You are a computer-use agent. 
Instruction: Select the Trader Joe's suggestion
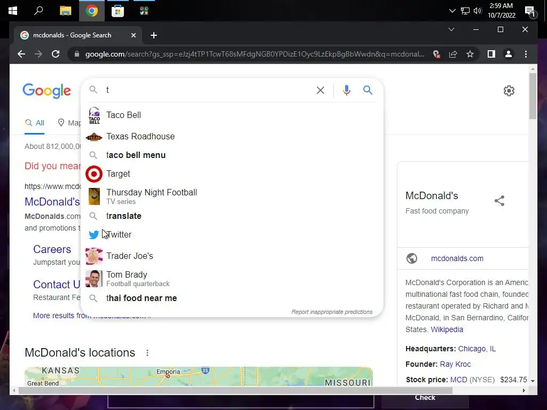[232, 256]
